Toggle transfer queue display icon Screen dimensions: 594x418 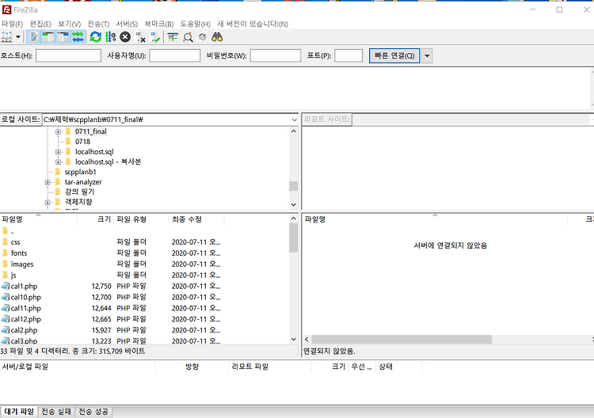[78, 36]
